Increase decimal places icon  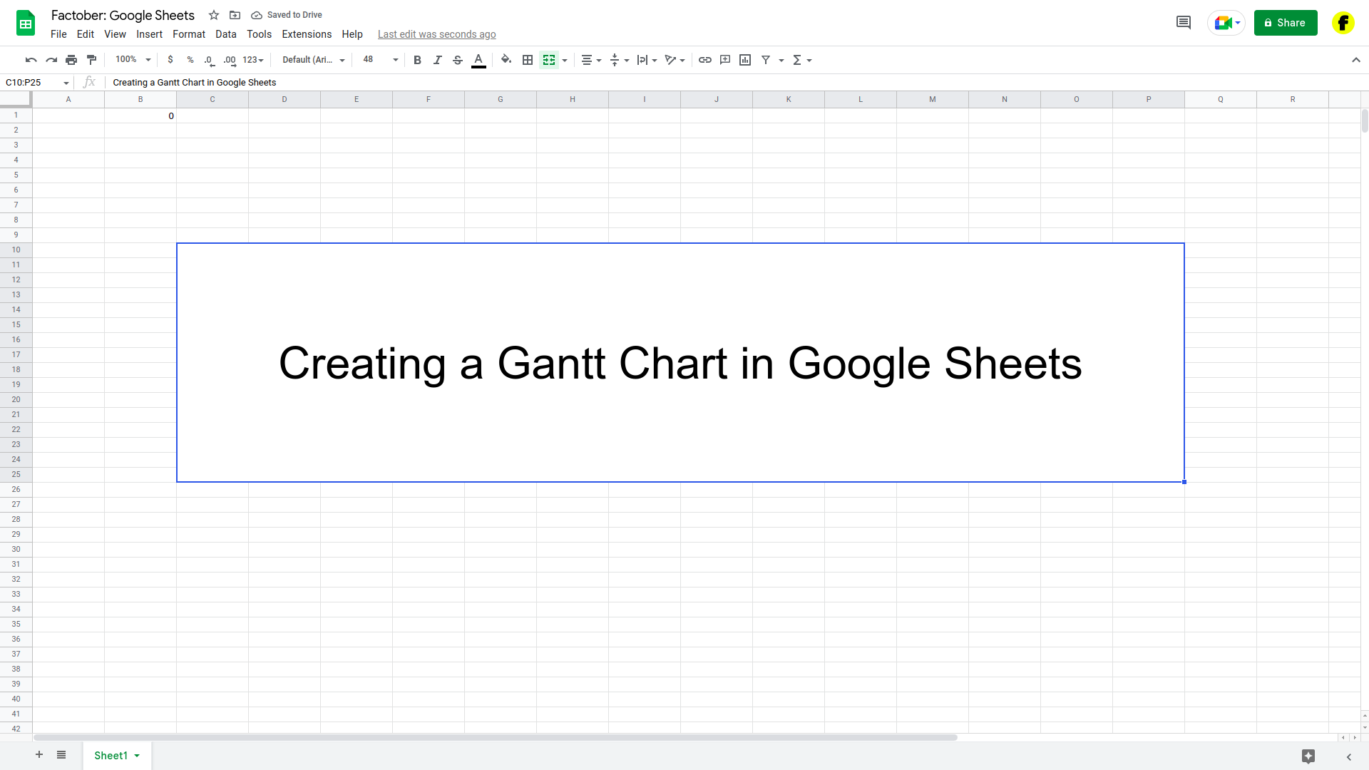pyautogui.click(x=230, y=60)
